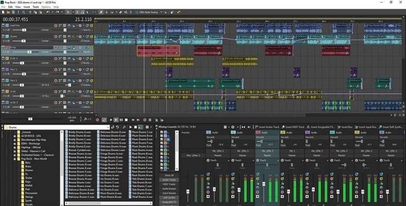Open the Drums track automation settings gear
The height and width of the screenshot is (206, 406).
80,37
